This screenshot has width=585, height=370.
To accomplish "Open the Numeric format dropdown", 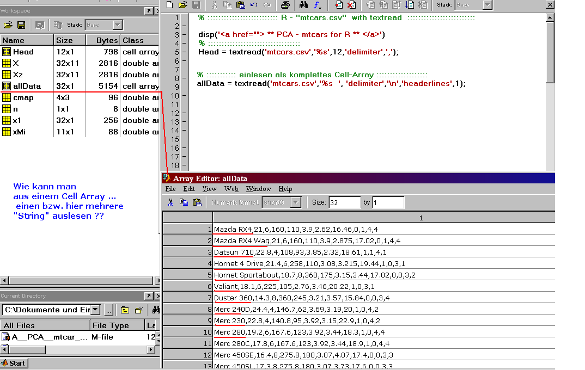I will [296, 202].
